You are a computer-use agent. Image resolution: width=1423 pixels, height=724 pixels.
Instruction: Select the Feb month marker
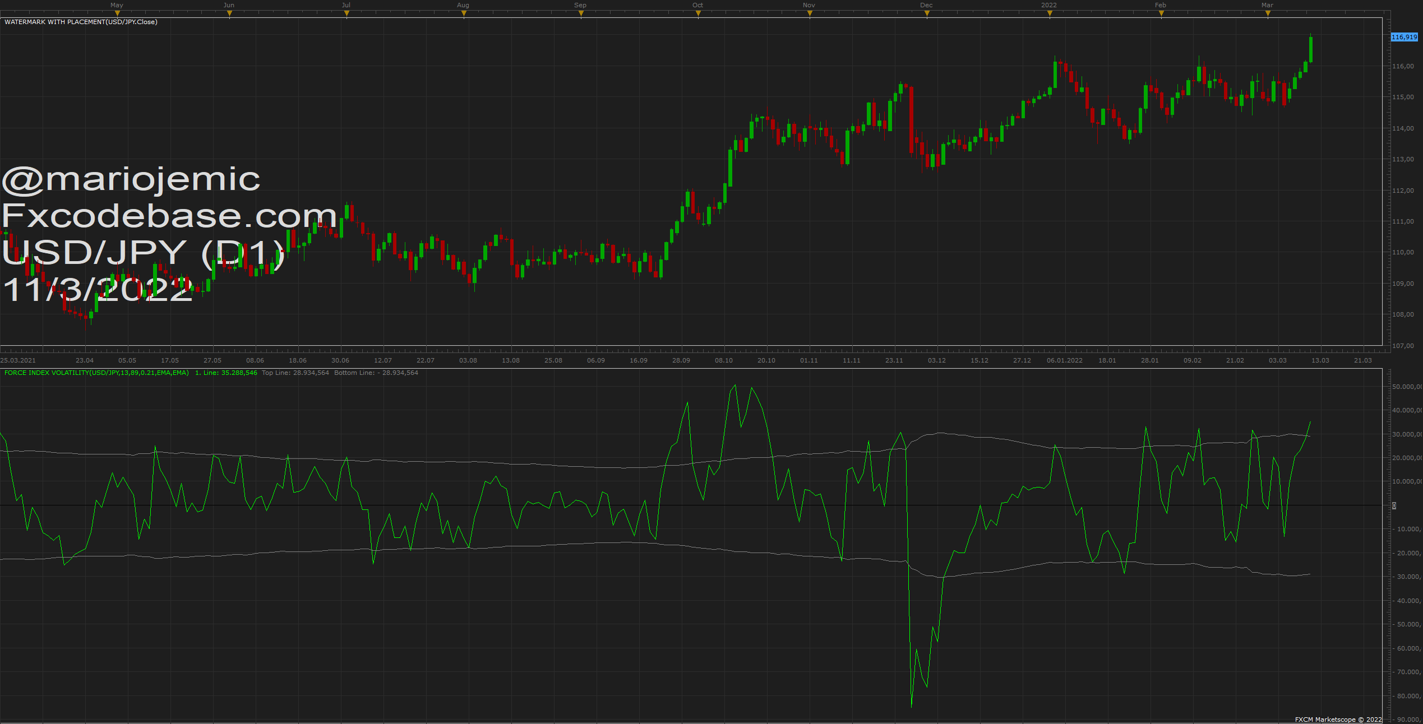pyautogui.click(x=1161, y=5)
